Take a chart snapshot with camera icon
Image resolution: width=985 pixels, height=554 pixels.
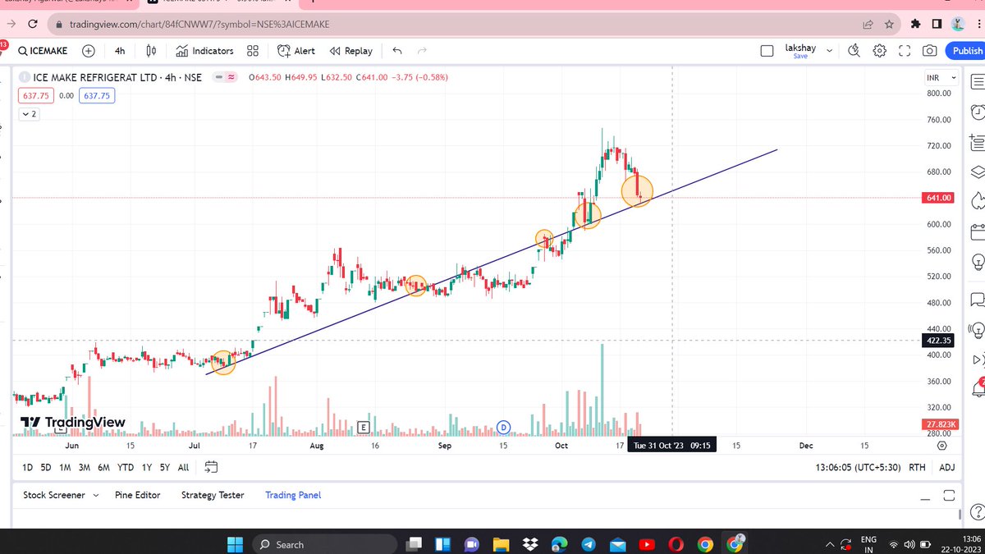click(x=929, y=51)
